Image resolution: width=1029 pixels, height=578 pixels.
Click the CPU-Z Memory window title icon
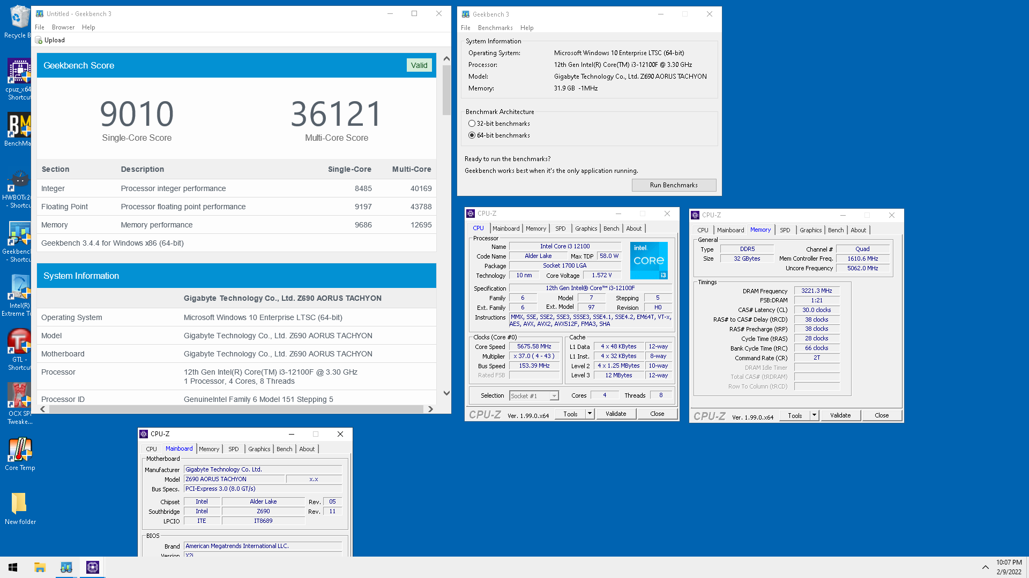pos(695,215)
